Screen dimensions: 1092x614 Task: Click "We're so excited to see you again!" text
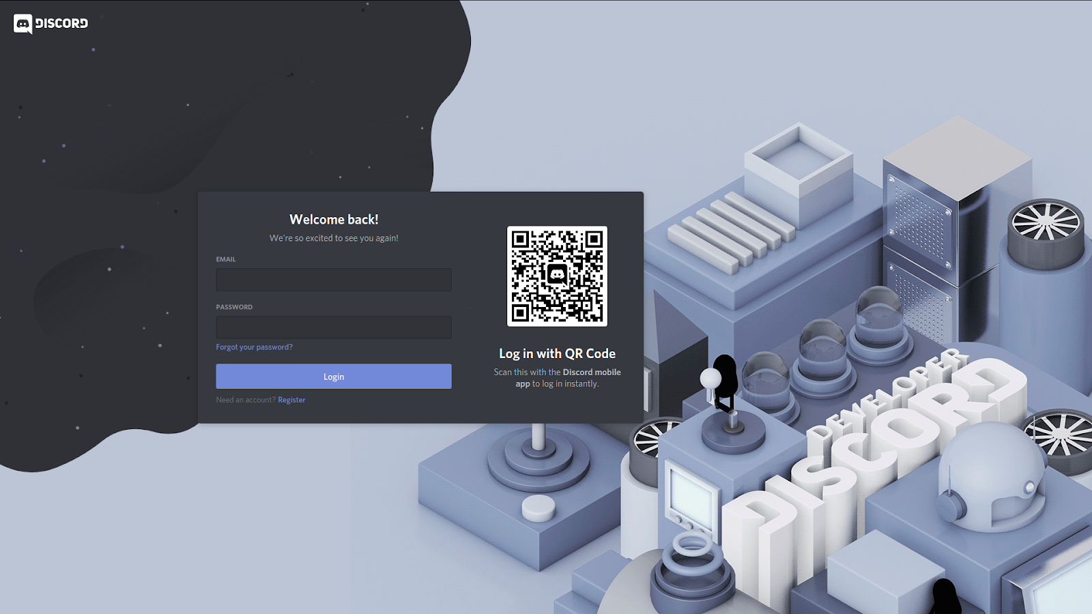[x=334, y=238]
